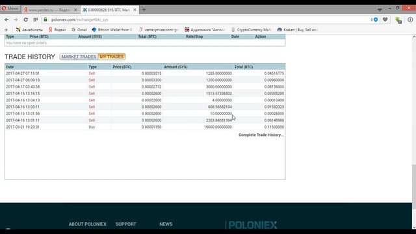Open the vente-privee.com bookmark
The image size is (416, 234).
click(159, 30)
